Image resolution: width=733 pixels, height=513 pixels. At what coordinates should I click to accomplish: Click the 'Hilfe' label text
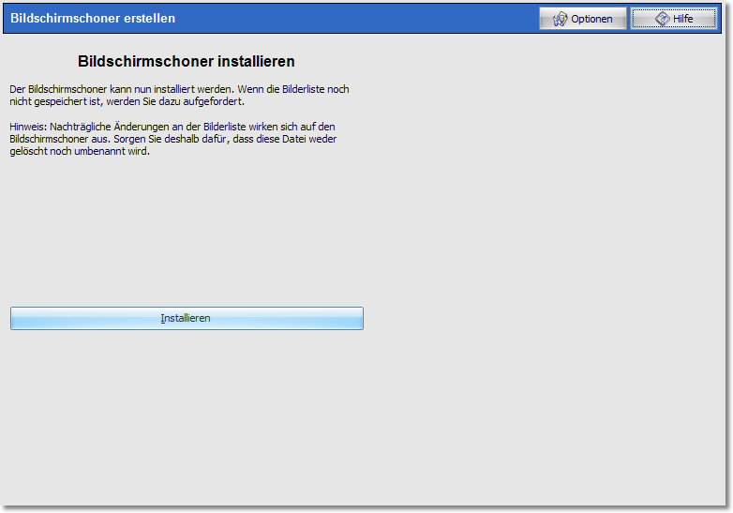[682, 19]
